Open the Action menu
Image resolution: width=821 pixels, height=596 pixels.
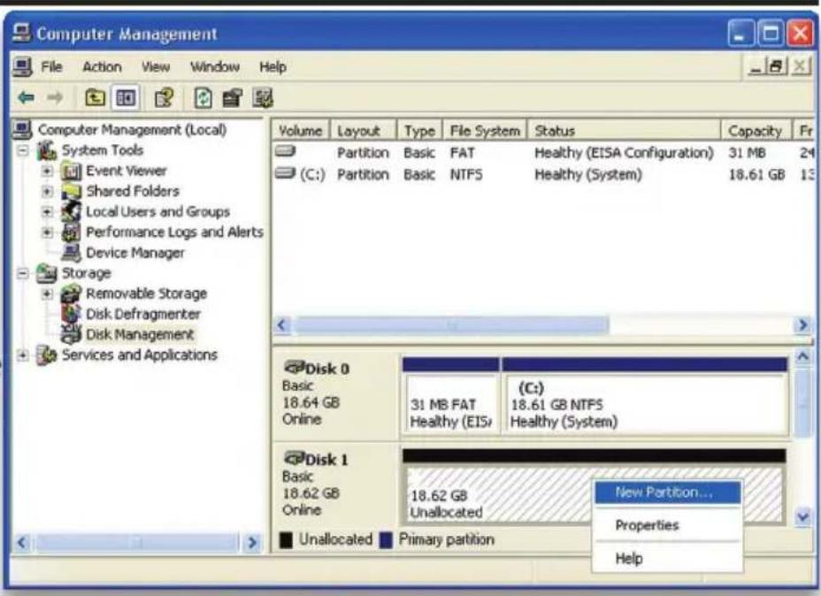102,67
